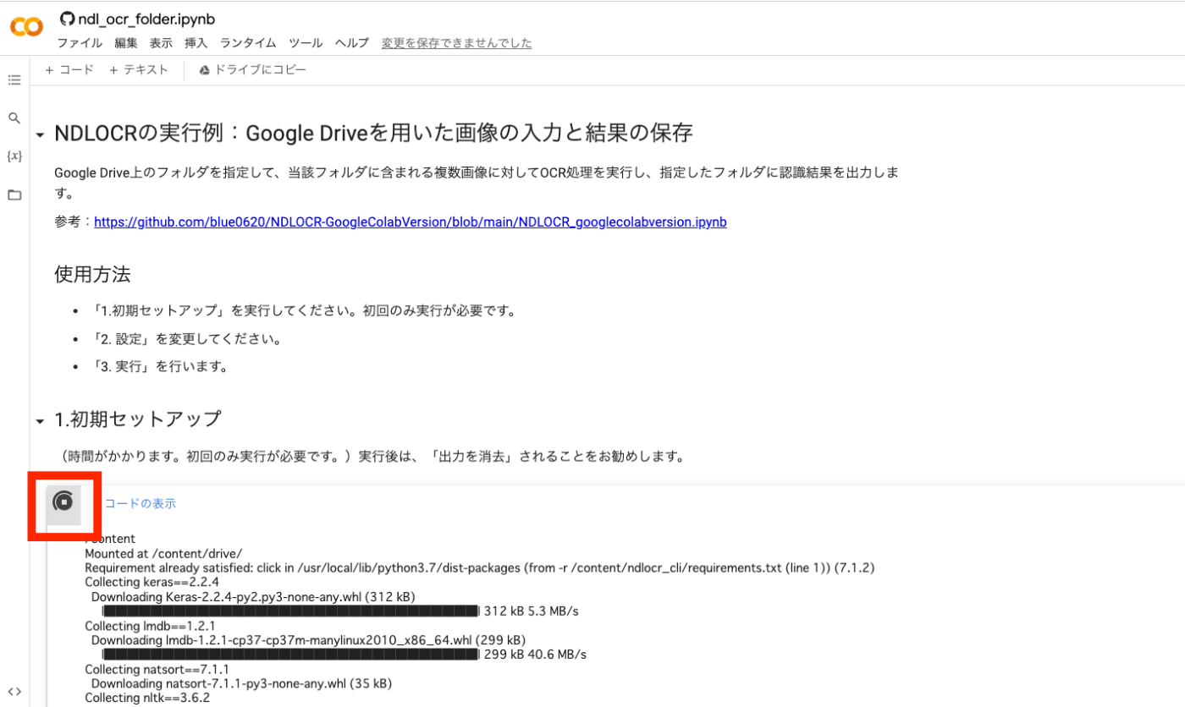Open the search magnifier in left sidebar
The height and width of the screenshot is (707, 1185).
[14, 118]
